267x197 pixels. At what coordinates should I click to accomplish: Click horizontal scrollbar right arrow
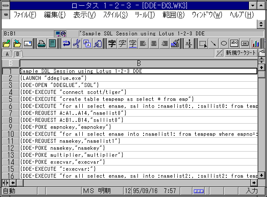click(254, 183)
